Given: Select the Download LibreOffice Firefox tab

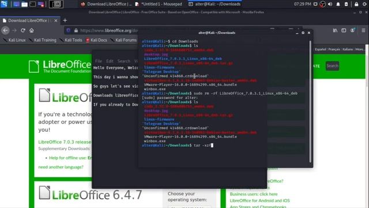Looking at the screenshot, I should [30, 21].
